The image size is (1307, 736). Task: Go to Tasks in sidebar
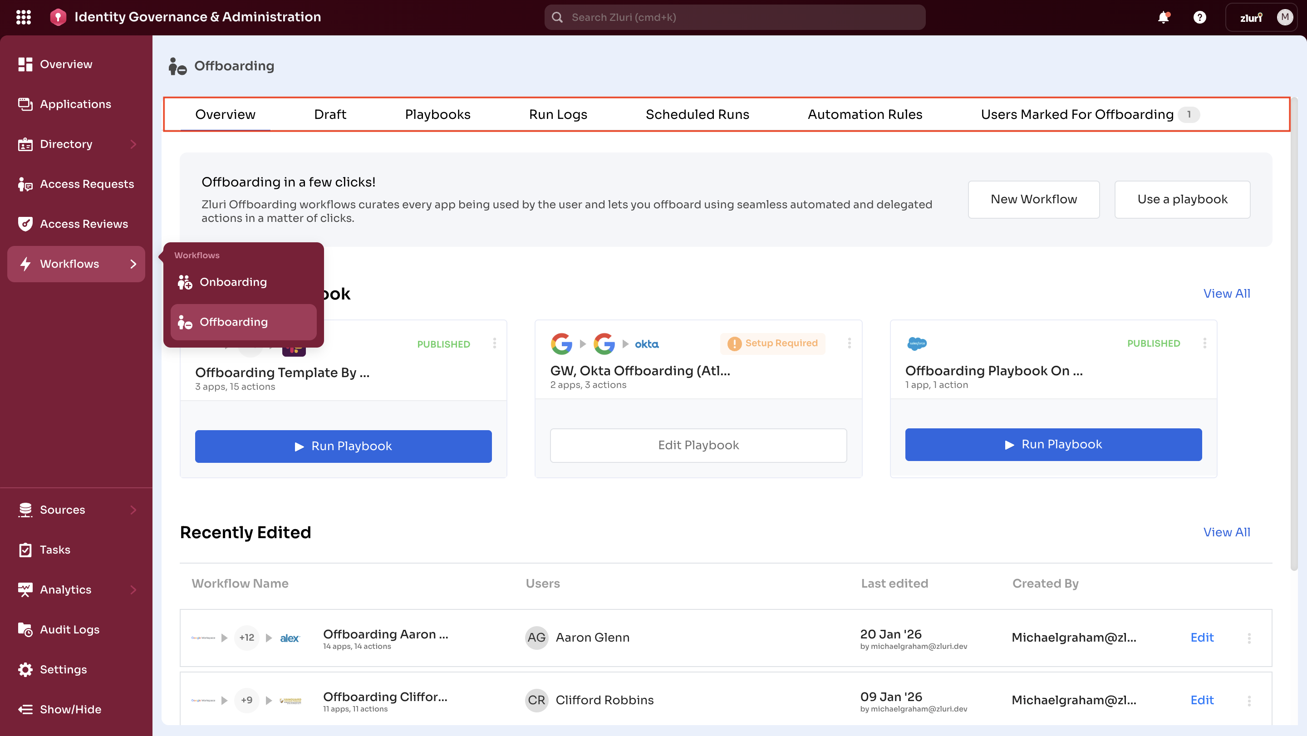point(55,550)
